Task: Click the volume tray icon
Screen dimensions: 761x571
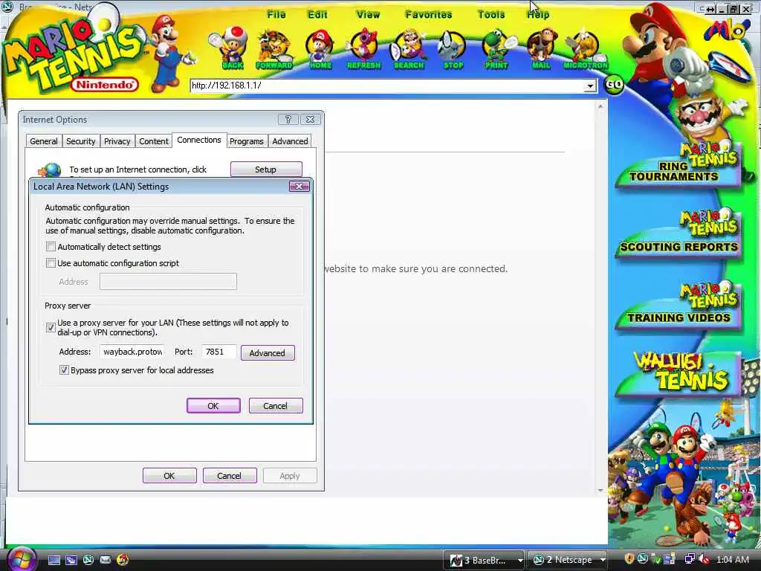Action: click(x=704, y=559)
